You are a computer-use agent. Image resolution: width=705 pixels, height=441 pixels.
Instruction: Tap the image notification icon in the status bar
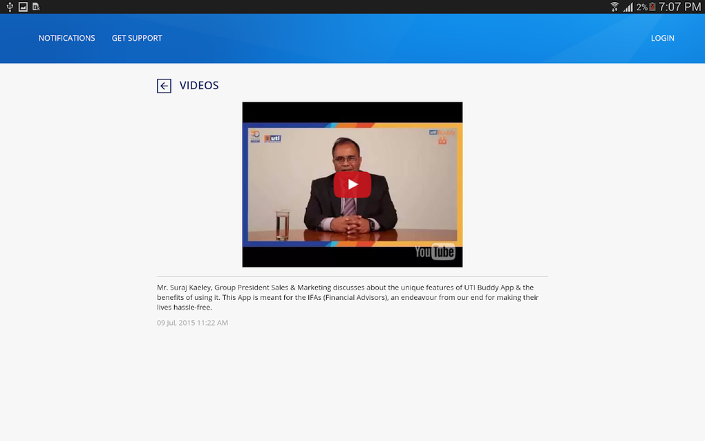(x=23, y=7)
